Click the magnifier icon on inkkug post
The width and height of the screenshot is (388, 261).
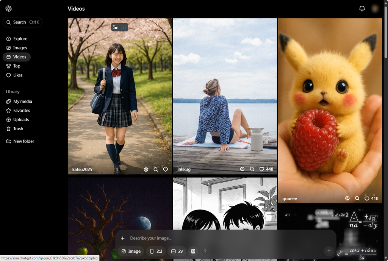tap(252, 169)
